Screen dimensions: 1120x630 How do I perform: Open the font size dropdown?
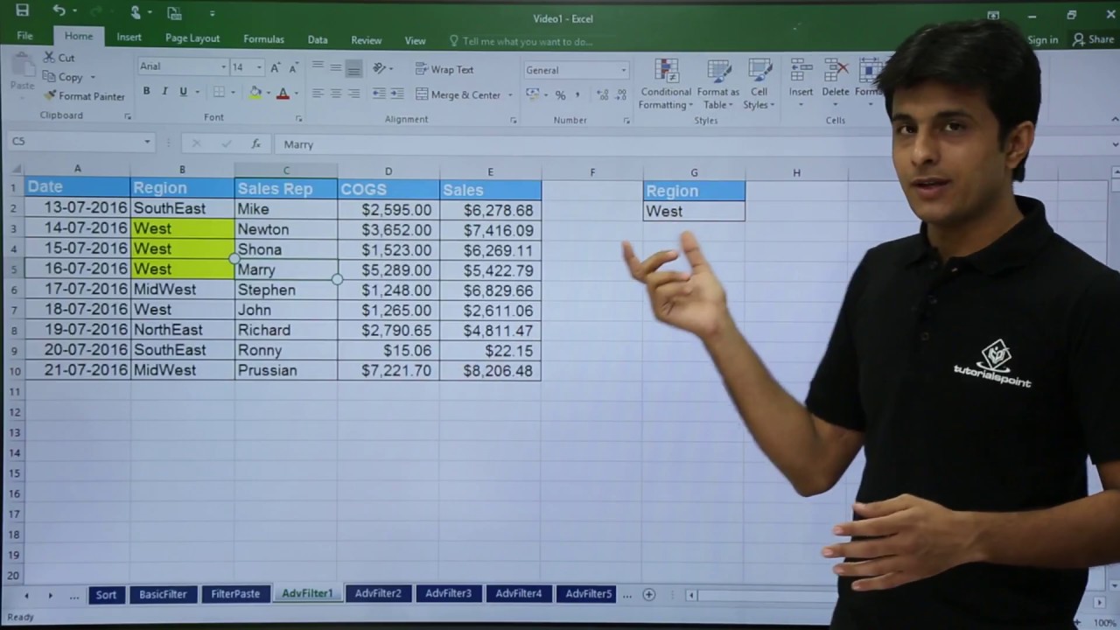tap(259, 66)
